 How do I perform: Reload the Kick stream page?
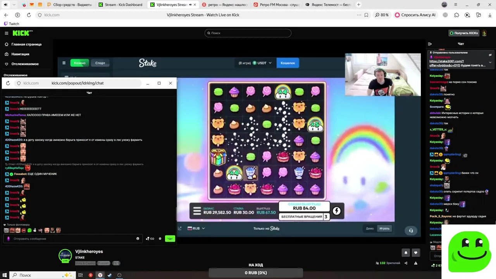click(29, 15)
